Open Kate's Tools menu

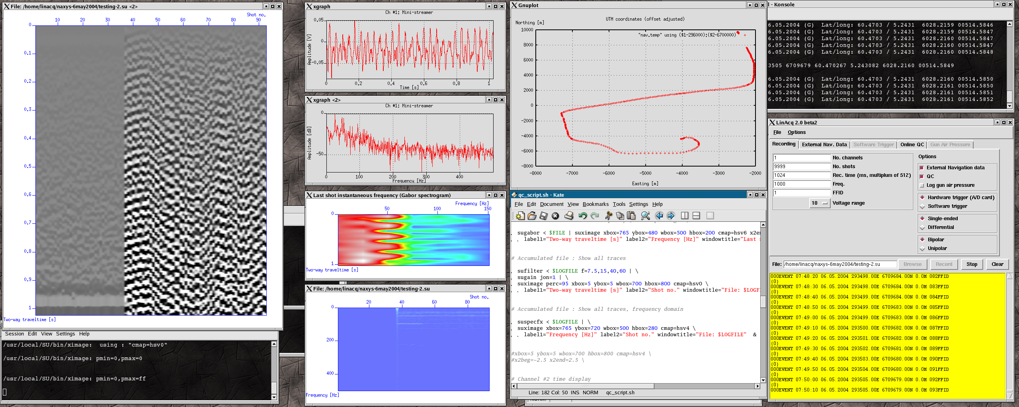[619, 204]
